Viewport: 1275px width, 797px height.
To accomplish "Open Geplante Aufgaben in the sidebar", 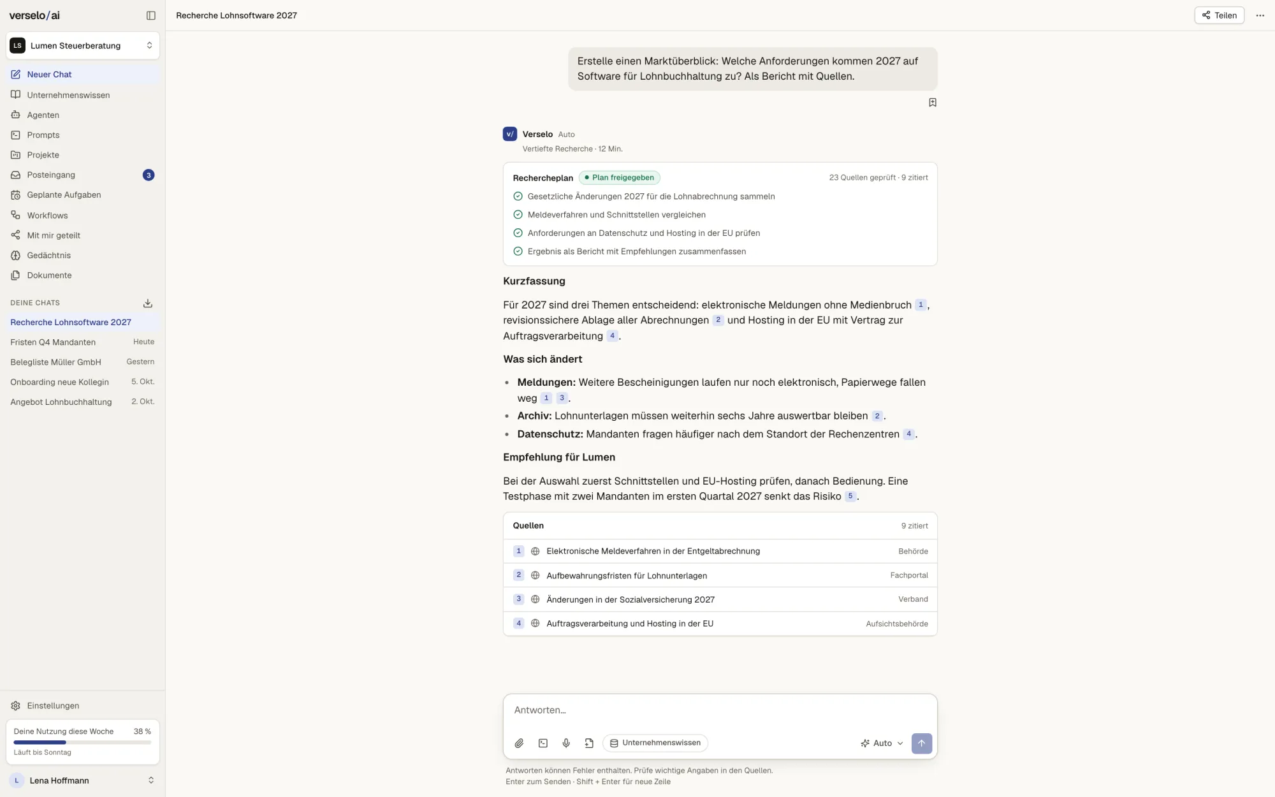I will [83, 194].
